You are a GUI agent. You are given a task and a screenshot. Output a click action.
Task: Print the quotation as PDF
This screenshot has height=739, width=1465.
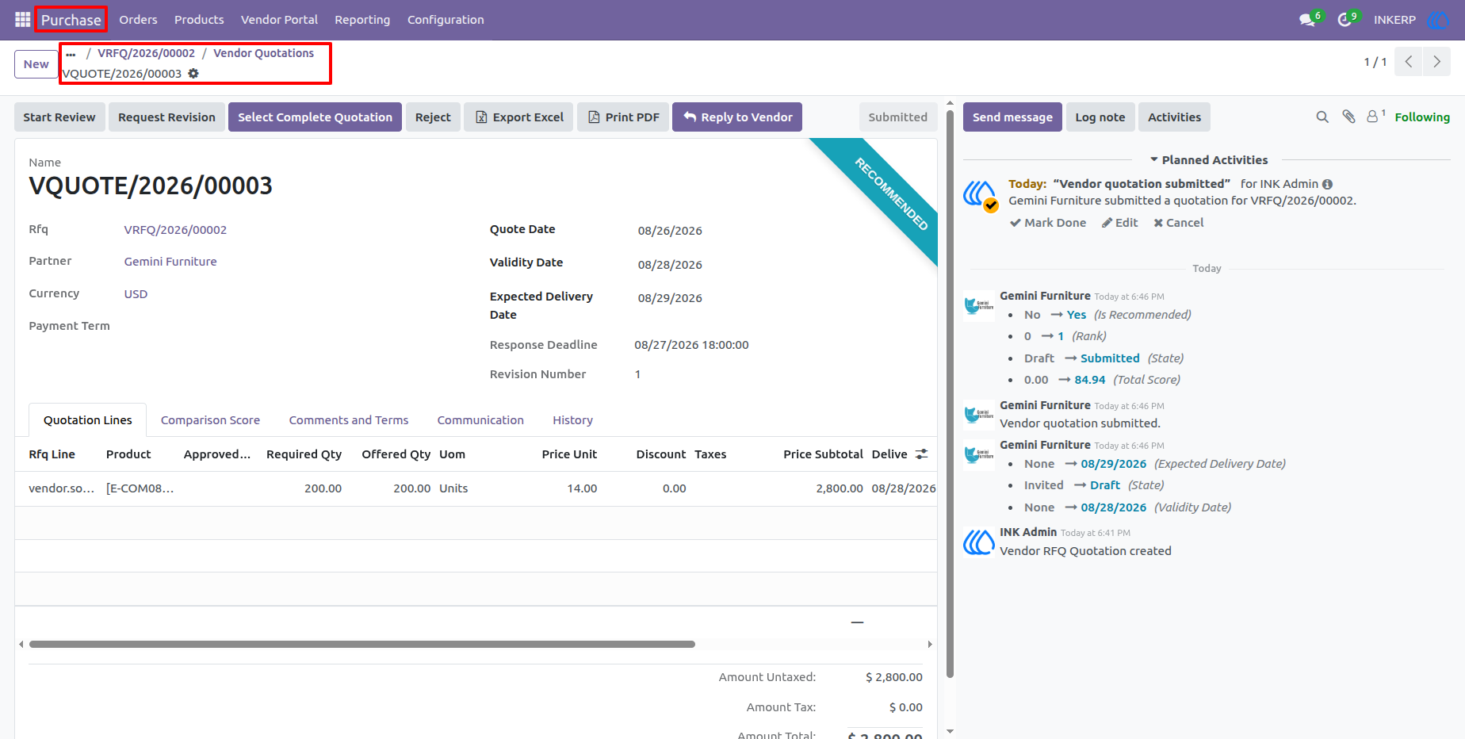(623, 117)
